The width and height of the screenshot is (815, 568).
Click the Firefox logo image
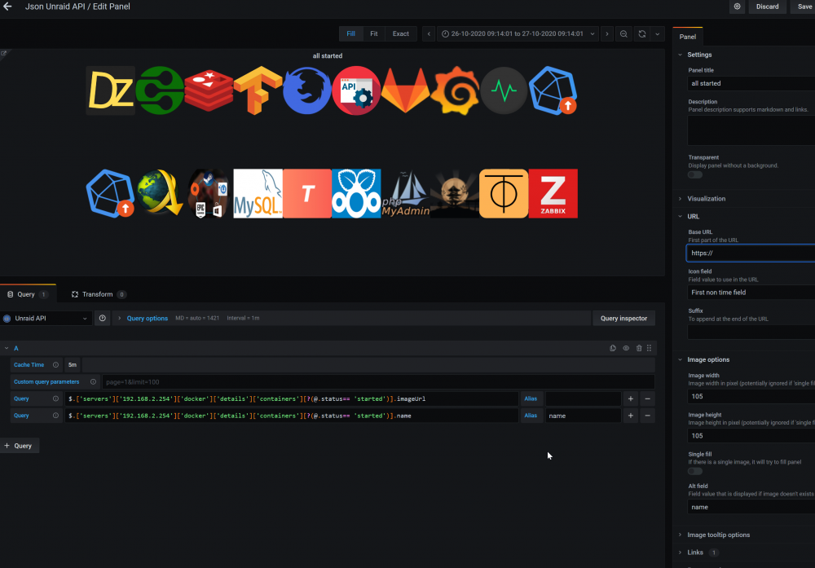pyautogui.click(x=306, y=90)
